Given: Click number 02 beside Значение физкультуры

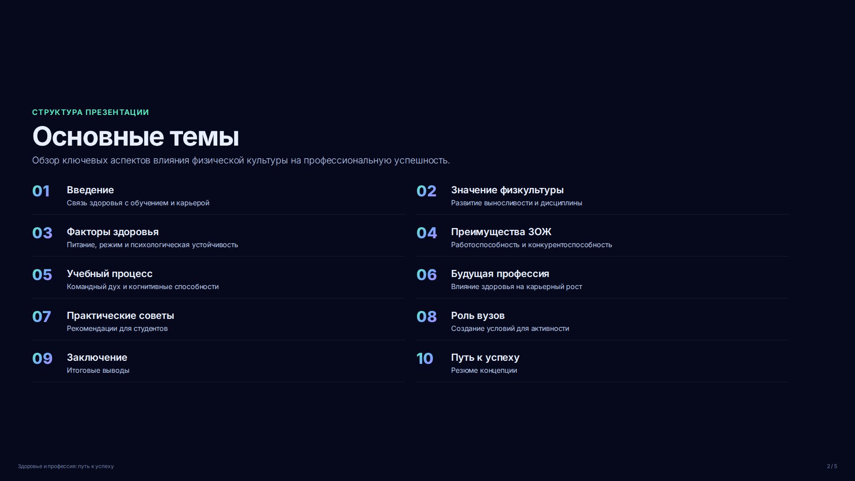Looking at the screenshot, I should [x=426, y=191].
